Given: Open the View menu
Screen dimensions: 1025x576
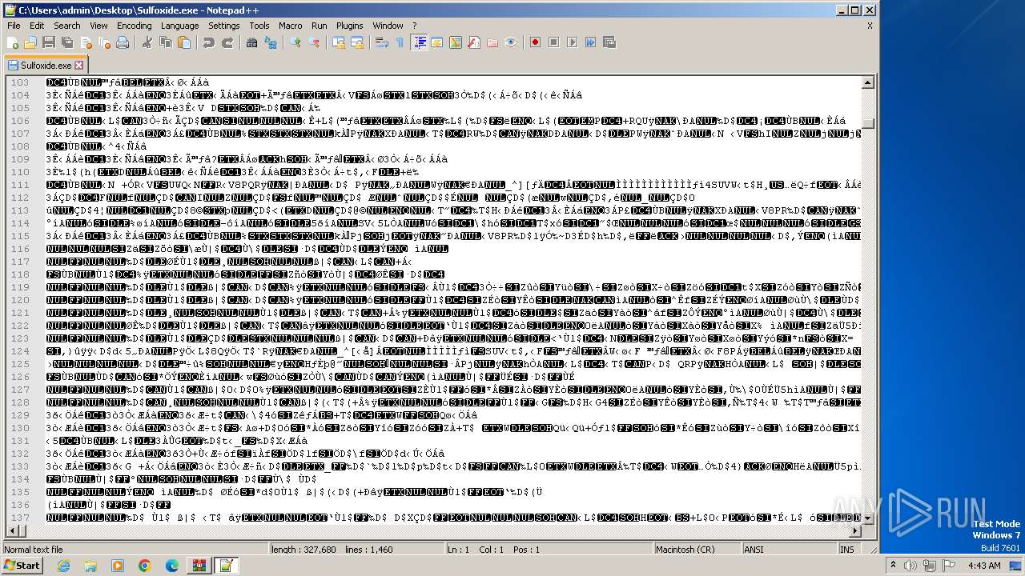Looking at the screenshot, I should click(x=98, y=26).
